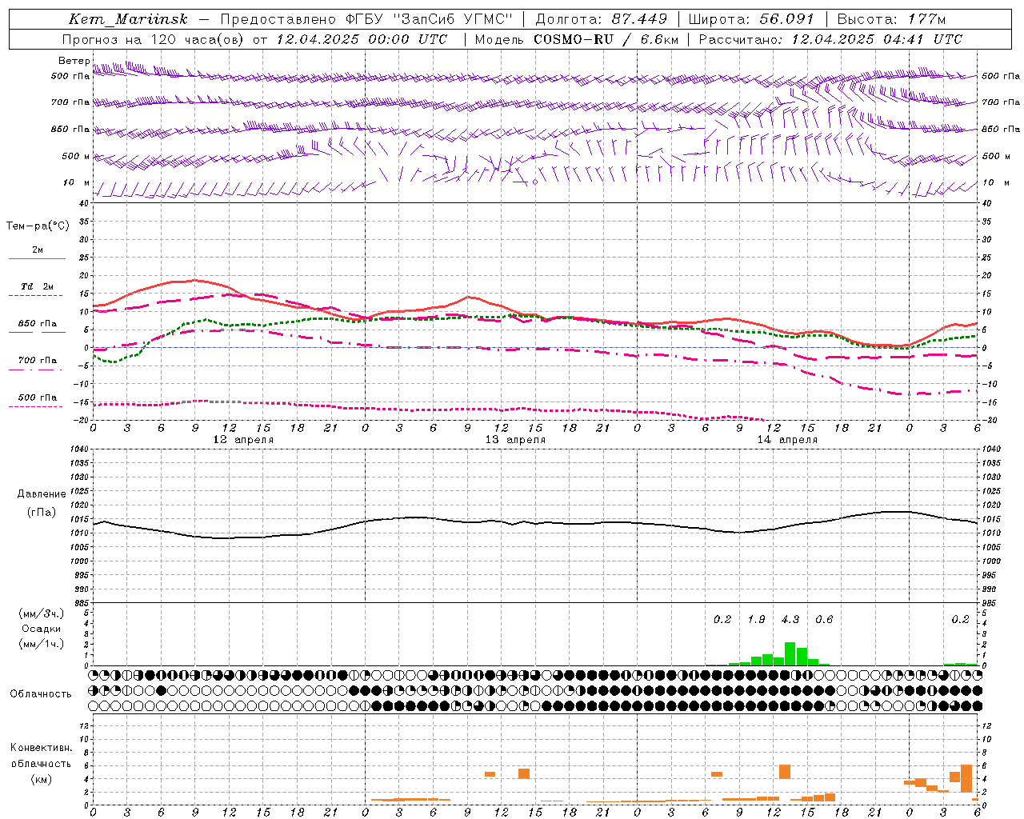Click the 500 гПа temperature legend label
Screen dimensions: 1024x819
coord(38,398)
